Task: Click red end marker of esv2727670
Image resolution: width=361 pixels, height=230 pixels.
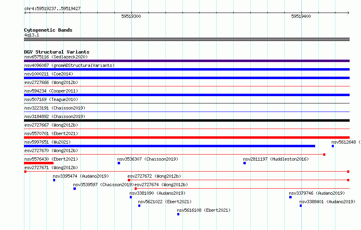Action: click(324, 155)
